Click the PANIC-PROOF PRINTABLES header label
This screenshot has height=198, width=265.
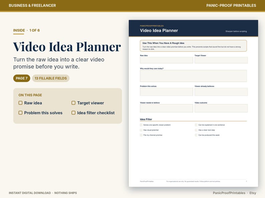pyautogui.click(x=231, y=5)
